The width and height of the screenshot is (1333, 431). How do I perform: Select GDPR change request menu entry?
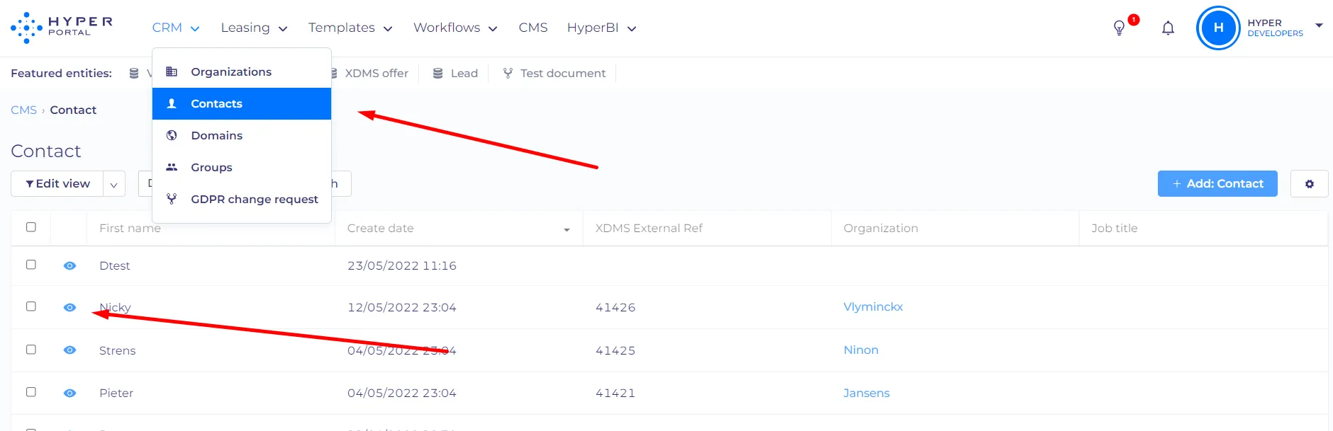click(x=242, y=199)
